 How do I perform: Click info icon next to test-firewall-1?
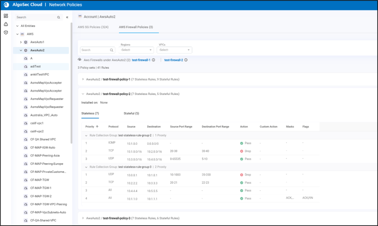point(153,60)
